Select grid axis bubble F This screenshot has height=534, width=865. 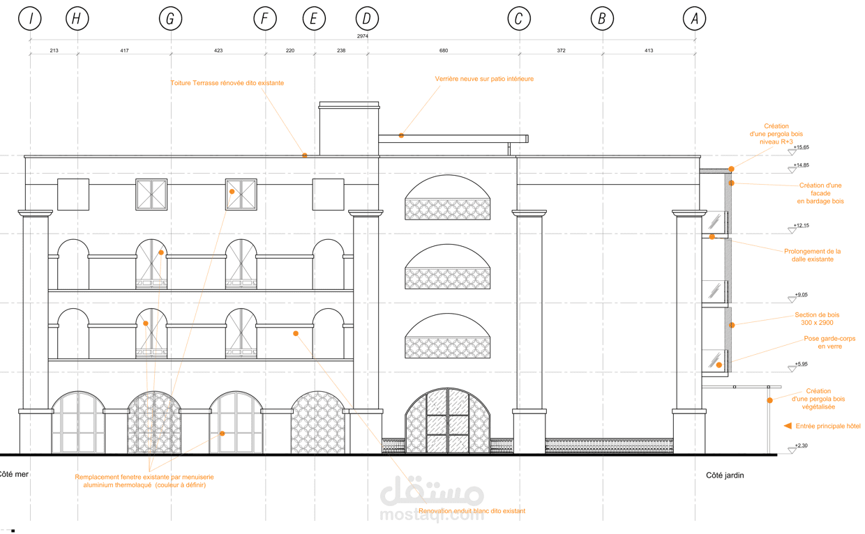click(x=264, y=19)
